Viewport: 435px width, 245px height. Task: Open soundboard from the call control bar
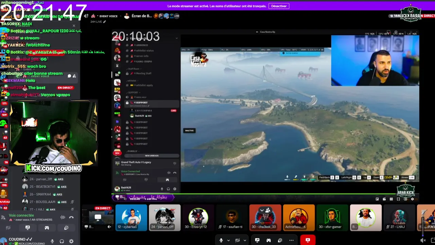pos(280,240)
